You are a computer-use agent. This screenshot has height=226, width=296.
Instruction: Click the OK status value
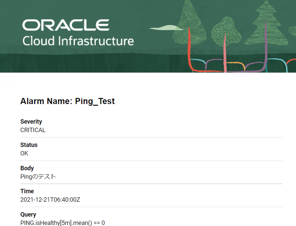click(24, 153)
